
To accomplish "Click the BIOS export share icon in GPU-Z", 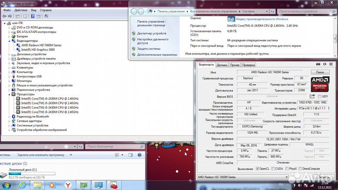I will (x=312, y=96).
